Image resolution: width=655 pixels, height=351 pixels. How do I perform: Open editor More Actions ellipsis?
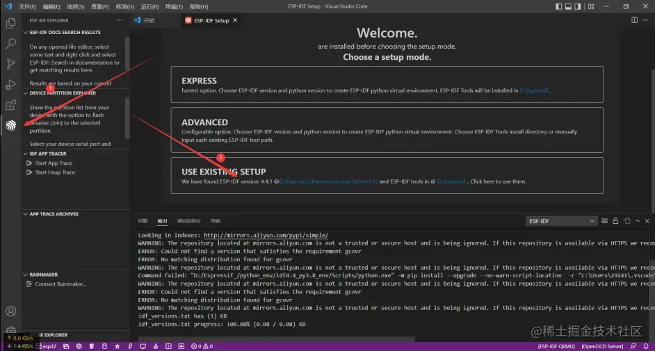coord(645,20)
